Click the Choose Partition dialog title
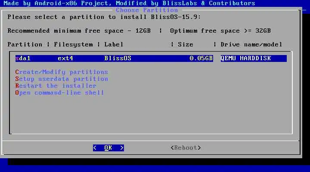The height and width of the screenshot is (172, 310). pyautogui.click(x=147, y=10)
